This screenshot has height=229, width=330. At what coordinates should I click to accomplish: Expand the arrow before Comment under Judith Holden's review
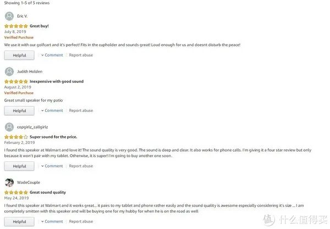click(x=42, y=110)
